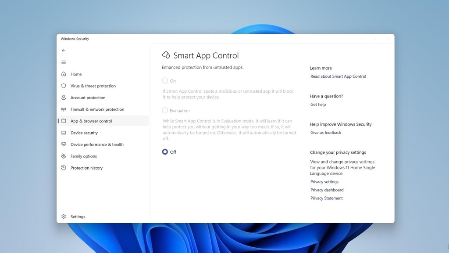Click 'Change your privacy settings' heading
This screenshot has width=449, height=253.
(x=338, y=152)
